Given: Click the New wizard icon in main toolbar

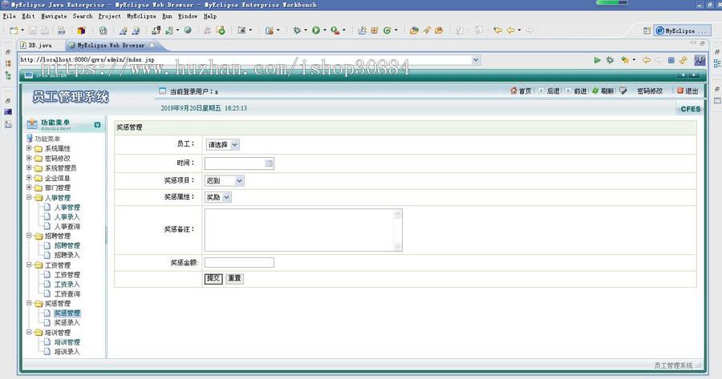Looking at the screenshot, I should 14,30.
